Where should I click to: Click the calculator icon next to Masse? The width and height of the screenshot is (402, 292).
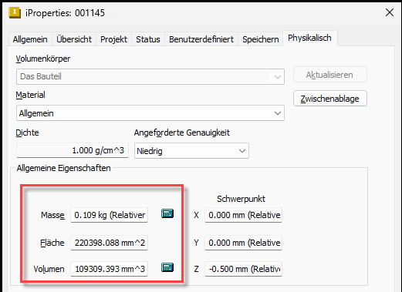click(x=167, y=213)
